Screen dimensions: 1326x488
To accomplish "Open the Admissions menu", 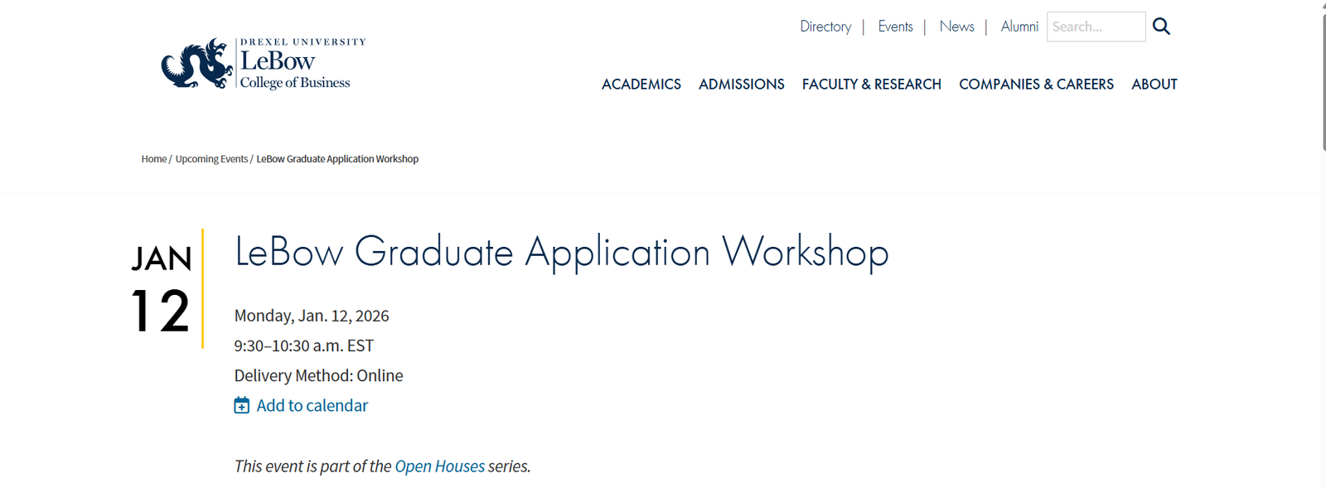I will pos(741,85).
